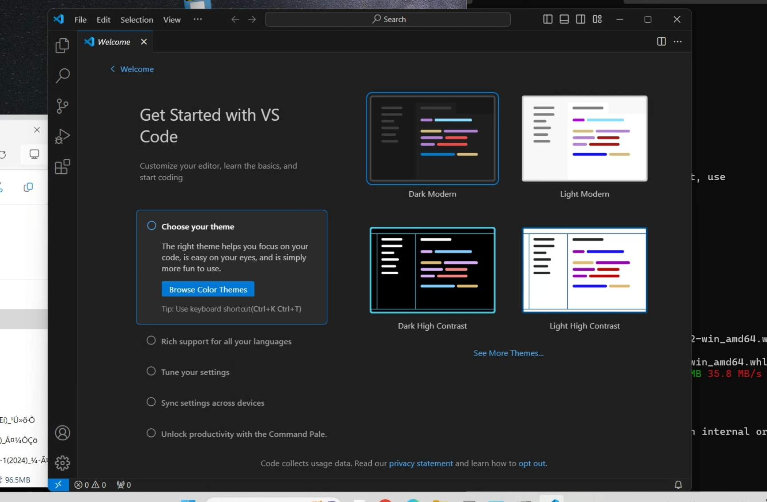Open the Manage gear icon
The width and height of the screenshot is (767, 502).
62,463
